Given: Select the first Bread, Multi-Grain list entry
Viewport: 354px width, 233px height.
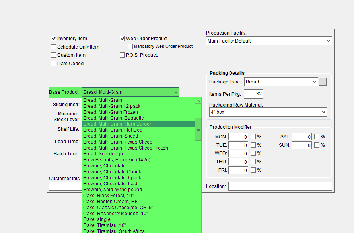Looking at the screenshot, I should pyautogui.click(x=139, y=100).
